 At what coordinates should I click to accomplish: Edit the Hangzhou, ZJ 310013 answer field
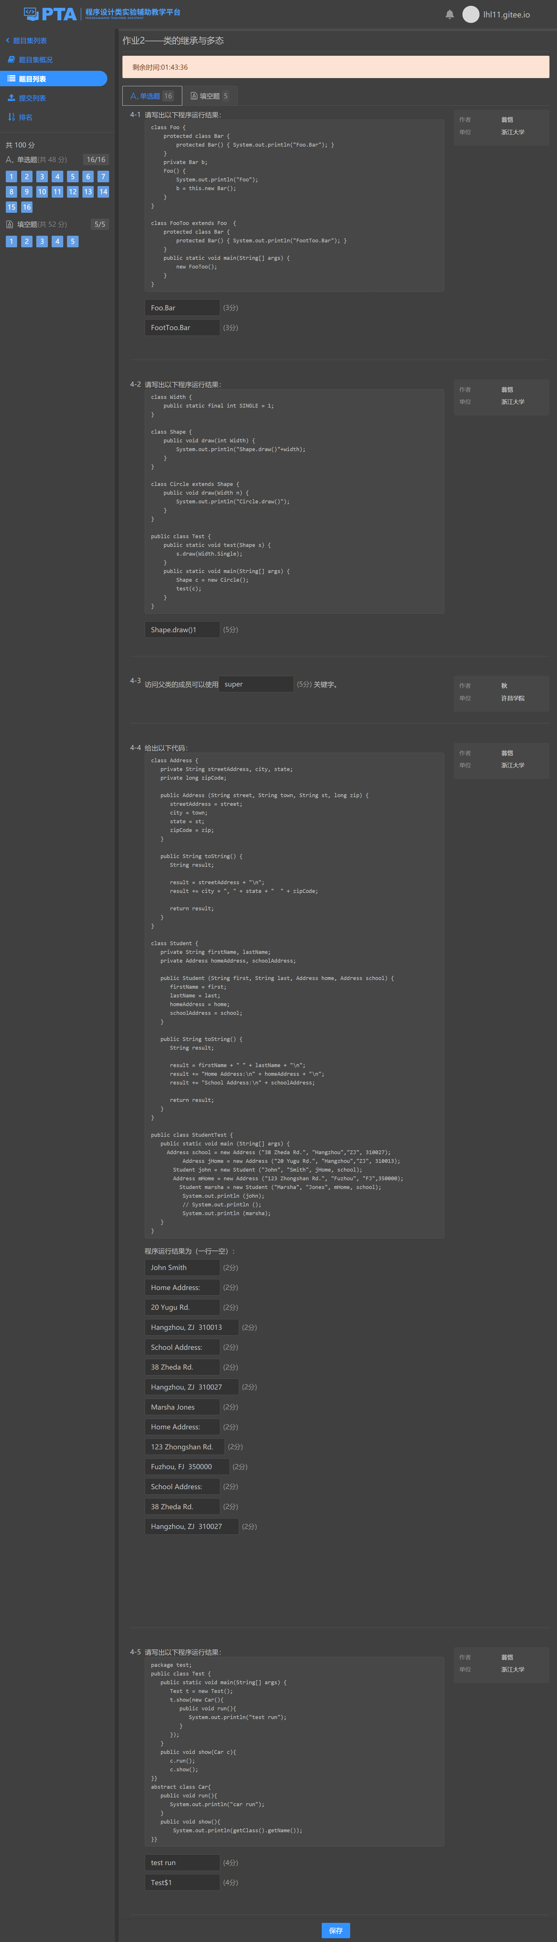pos(191,1327)
